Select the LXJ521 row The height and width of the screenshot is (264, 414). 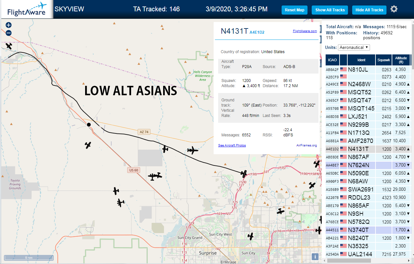[368, 116]
